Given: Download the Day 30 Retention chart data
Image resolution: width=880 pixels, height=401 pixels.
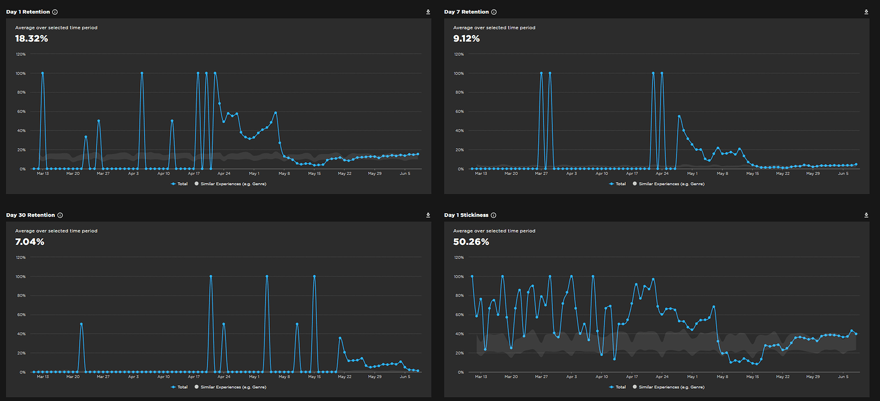Looking at the screenshot, I should pyautogui.click(x=429, y=215).
